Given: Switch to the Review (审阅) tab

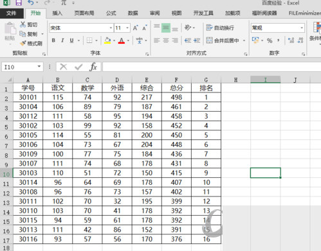Looking at the screenshot, I should click(154, 13).
